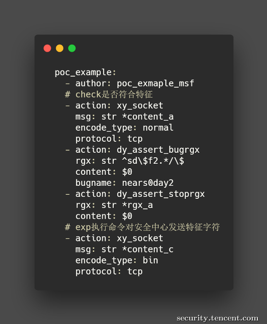This screenshot has height=324, width=267.
Task: Click the red close window dot
Action: pyautogui.click(x=47, y=49)
